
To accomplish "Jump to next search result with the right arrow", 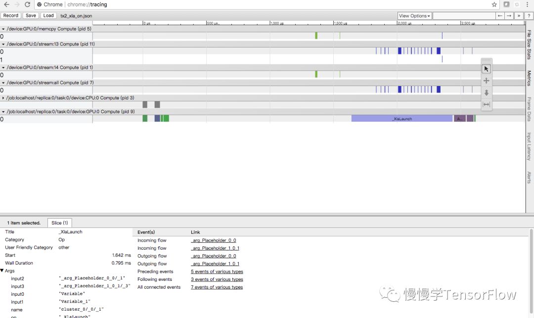I will 509,16.
